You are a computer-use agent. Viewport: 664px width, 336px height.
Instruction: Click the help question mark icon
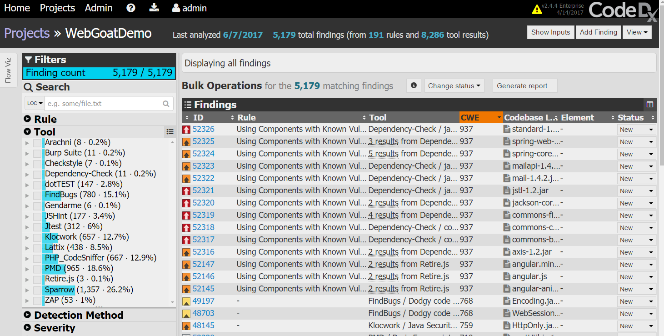[x=131, y=8]
